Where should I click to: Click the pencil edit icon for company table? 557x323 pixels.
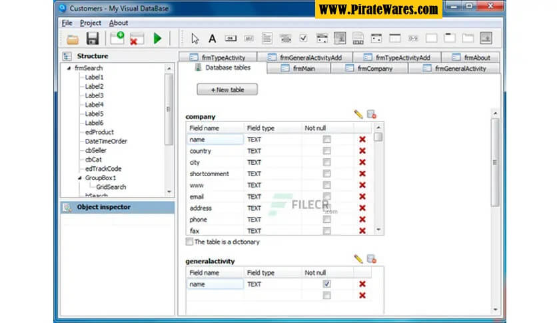pos(358,115)
